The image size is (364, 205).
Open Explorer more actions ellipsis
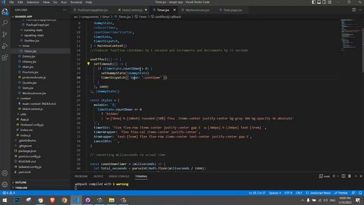tap(64, 10)
